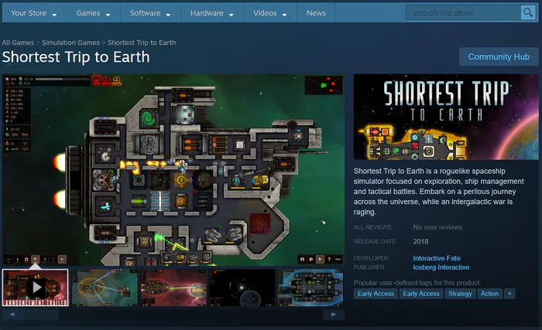Open the Your Store dropdown menu
The image size is (542, 330).
(x=34, y=13)
